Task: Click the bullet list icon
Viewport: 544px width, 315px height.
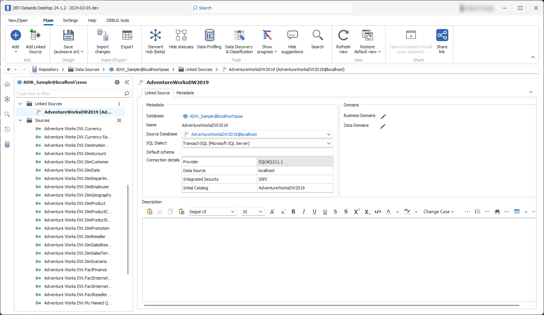Action: (478, 212)
